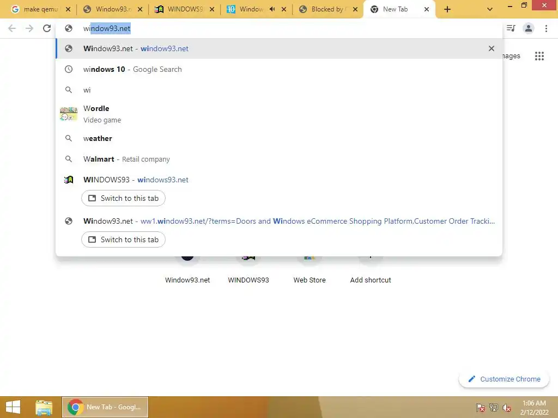Open the Windows Start button
This screenshot has height=418, width=558.
(13, 407)
